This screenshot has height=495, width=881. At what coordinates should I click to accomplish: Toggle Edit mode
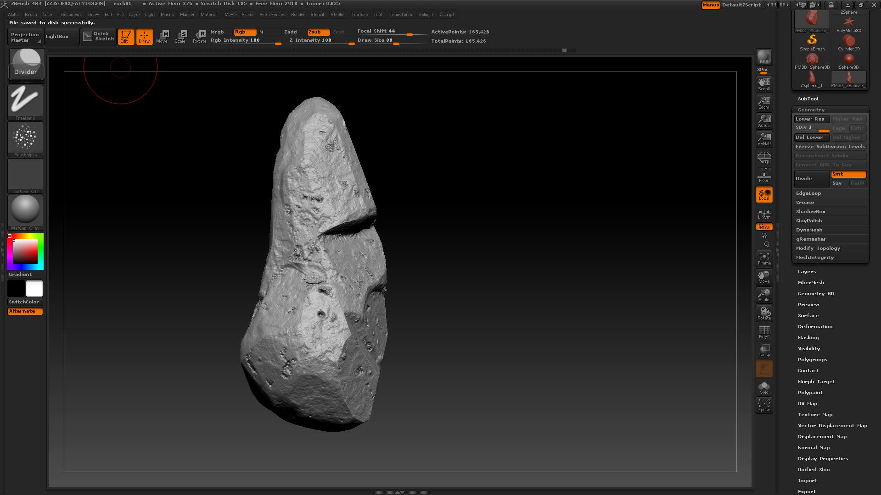(x=126, y=37)
